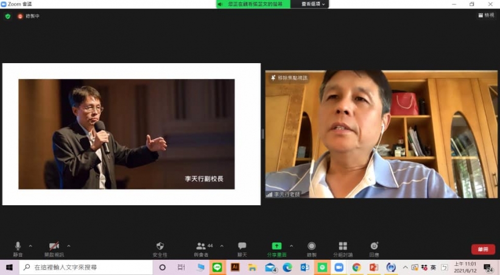
Task: Click green encryption shield icon at top left
Action: point(8,16)
